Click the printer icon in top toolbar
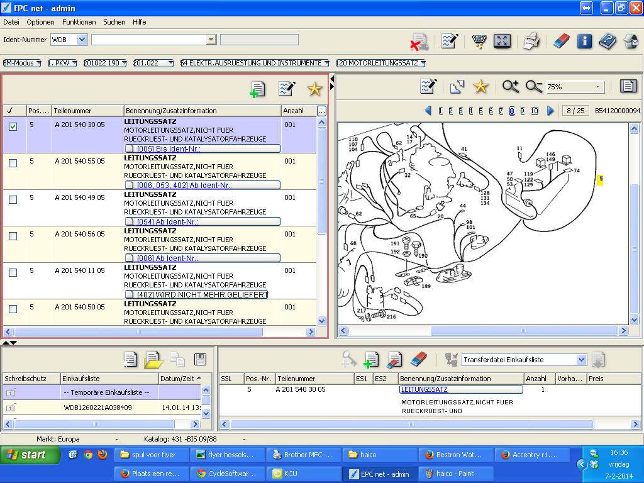644x483 pixels. coord(531,41)
